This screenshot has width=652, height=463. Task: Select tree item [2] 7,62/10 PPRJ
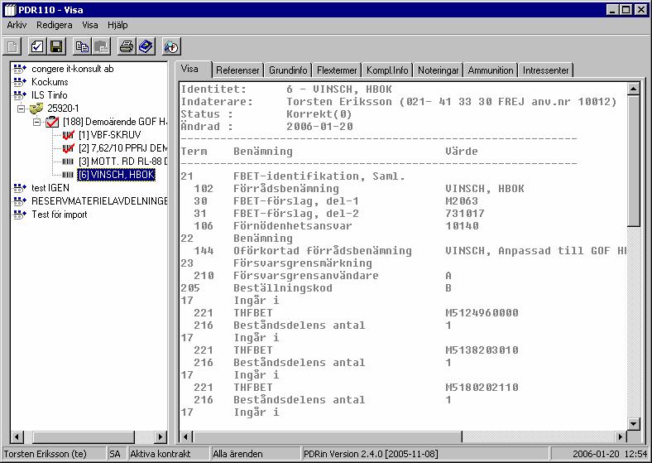[x=122, y=148]
